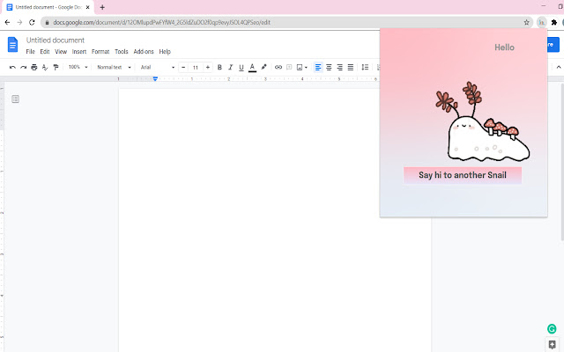Reload the page
The width and height of the screenshot is (564, 352).
coord(32,22)
